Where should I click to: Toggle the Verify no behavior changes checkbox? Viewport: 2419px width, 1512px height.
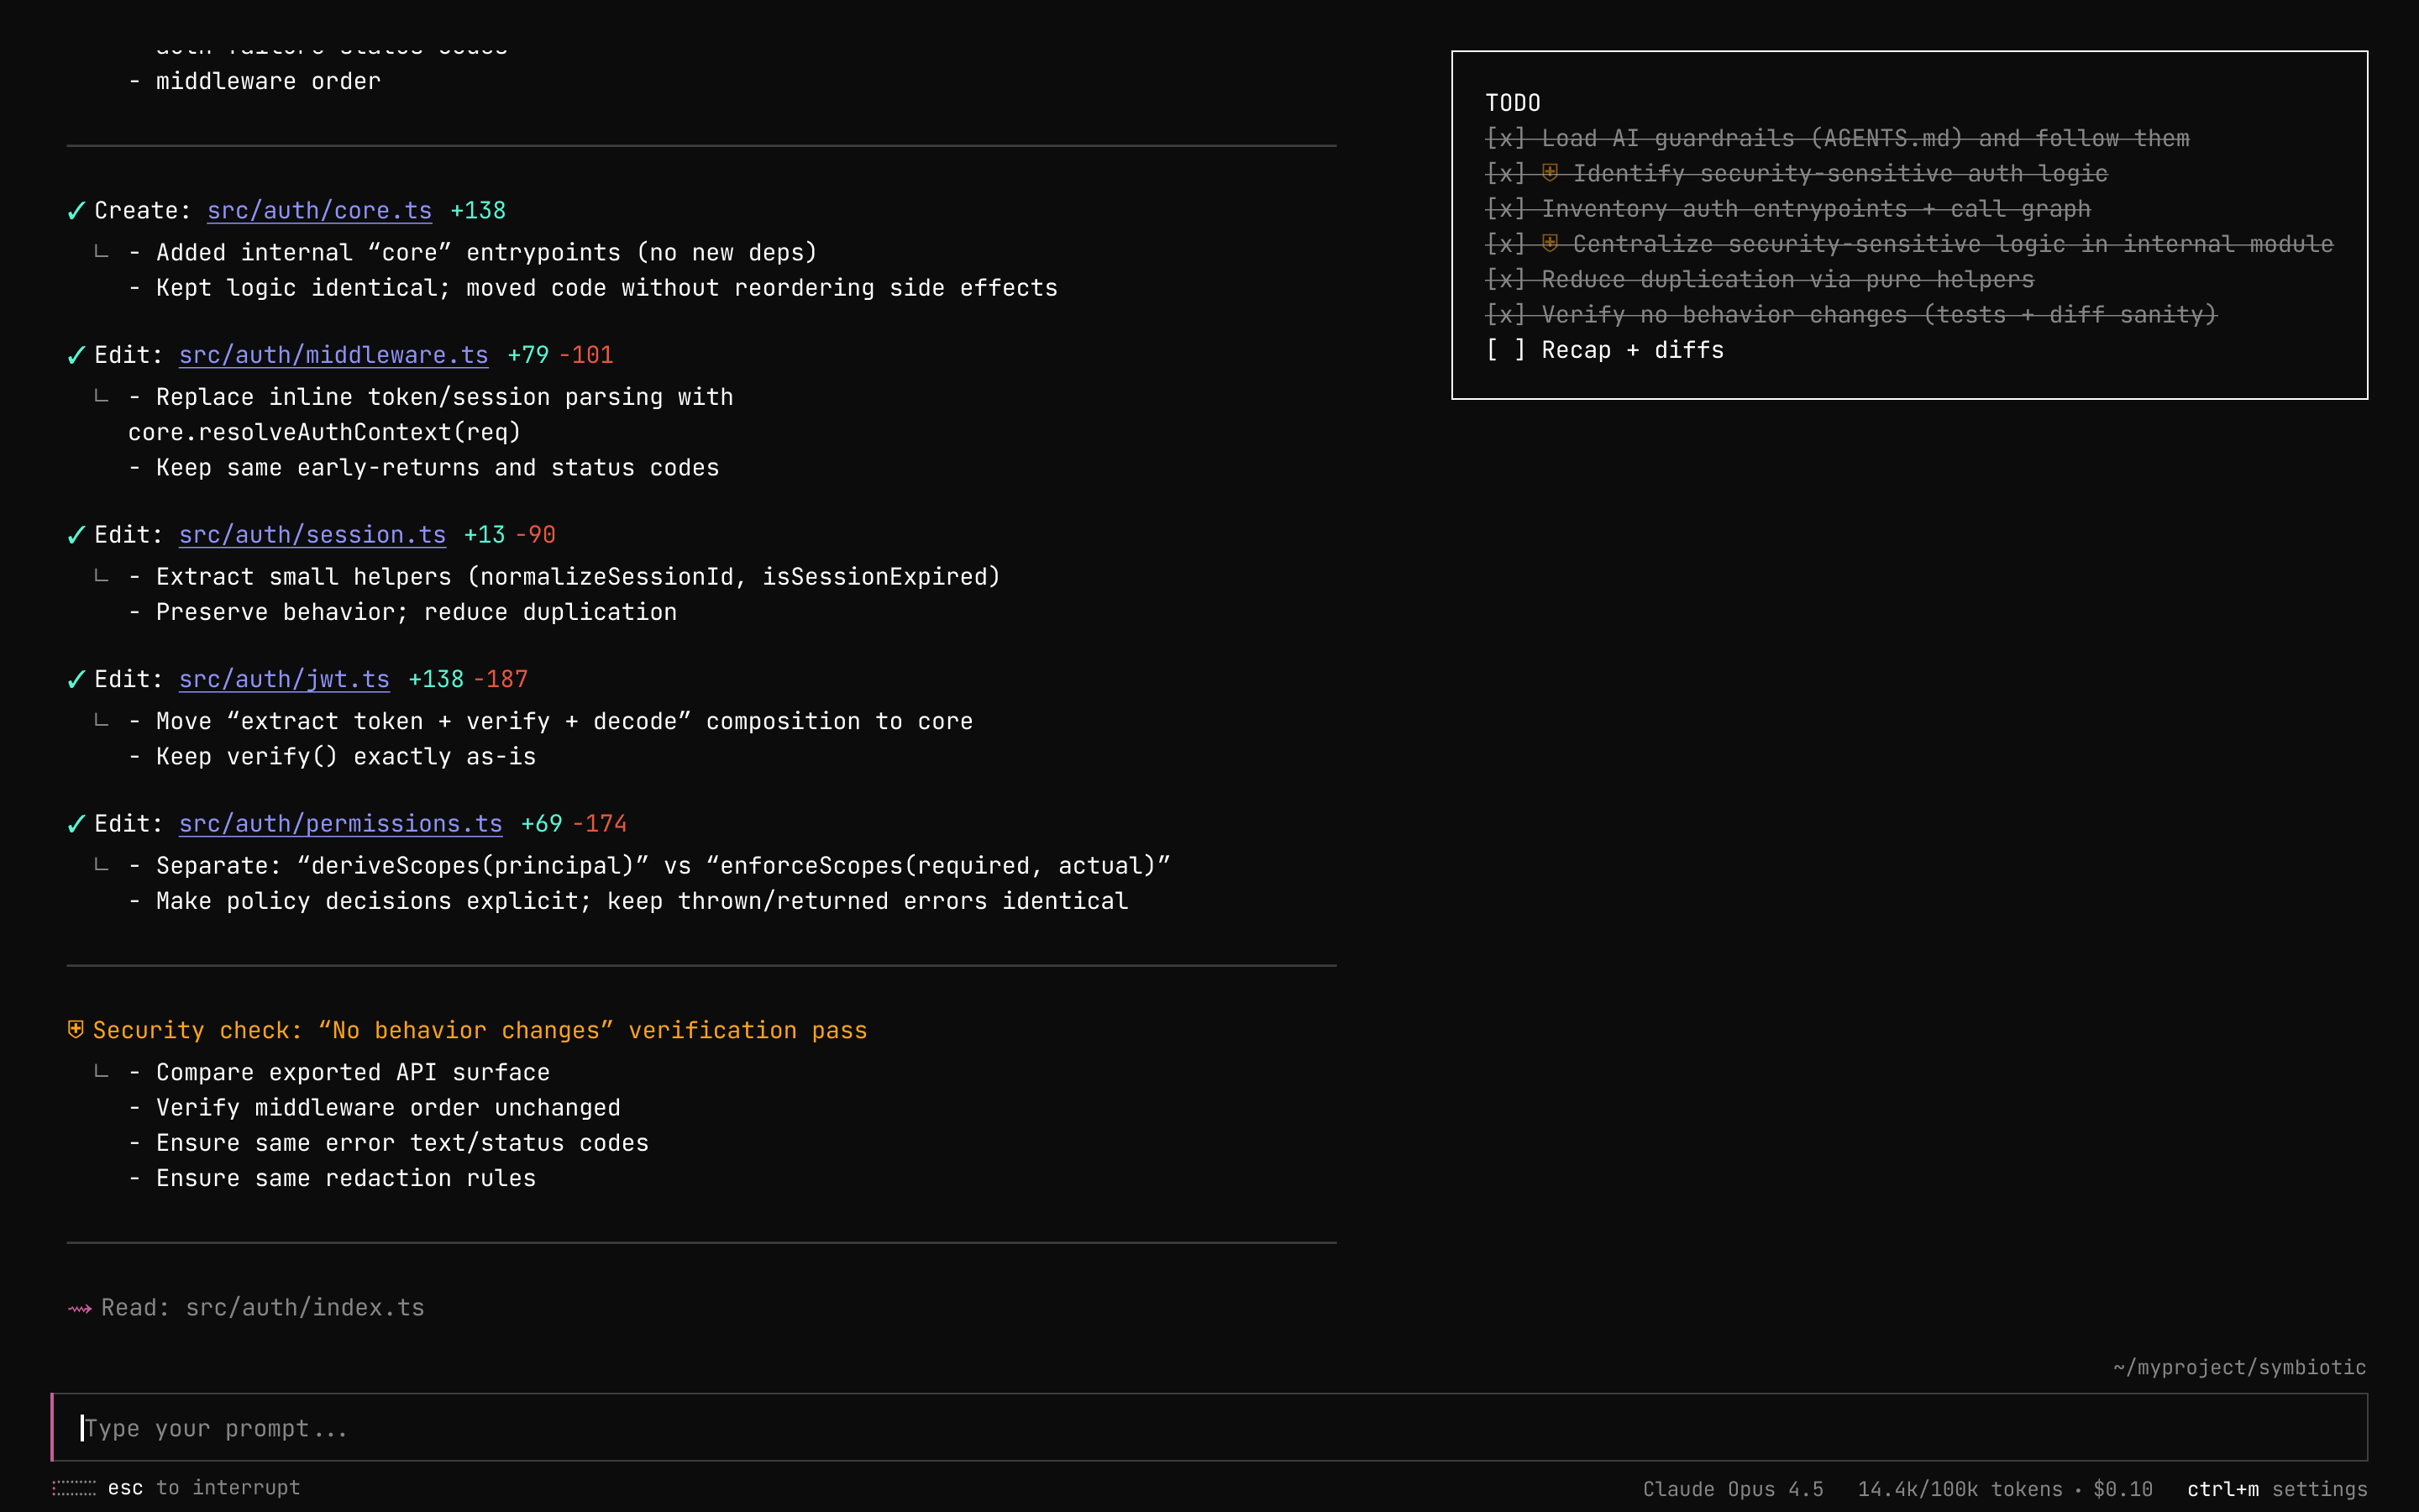1505,315
